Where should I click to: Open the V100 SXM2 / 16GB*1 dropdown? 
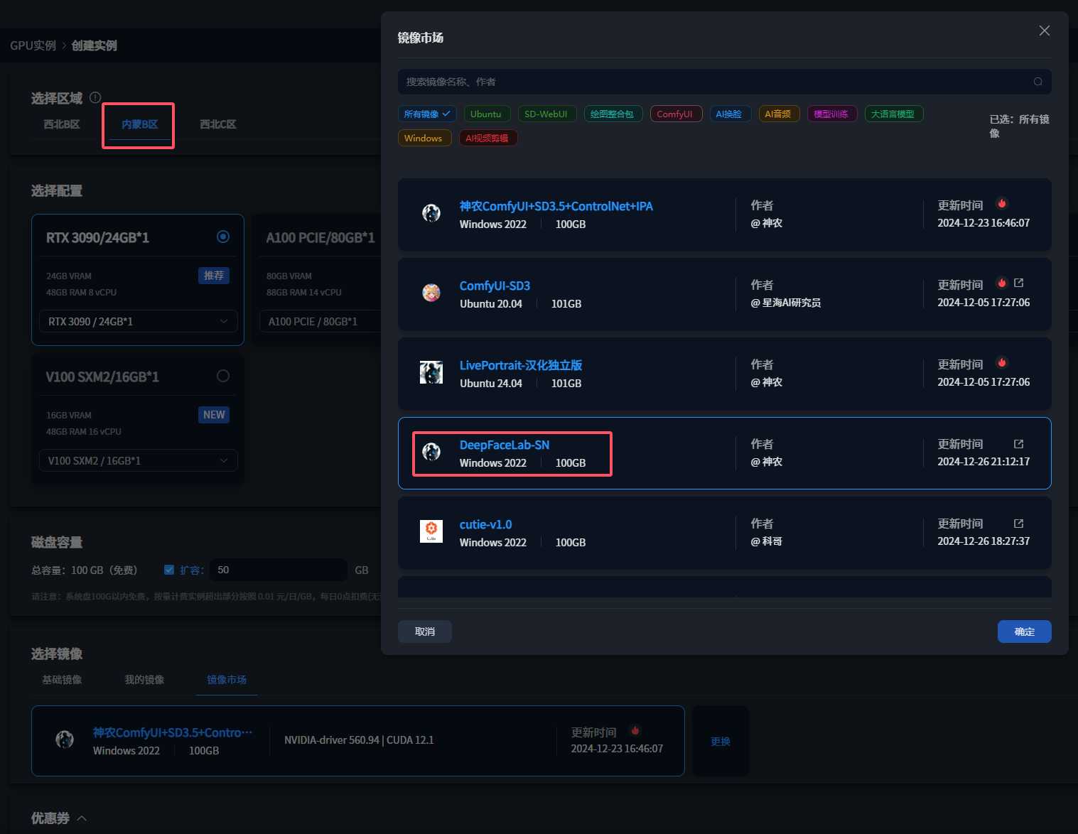[x=138, y=461]
